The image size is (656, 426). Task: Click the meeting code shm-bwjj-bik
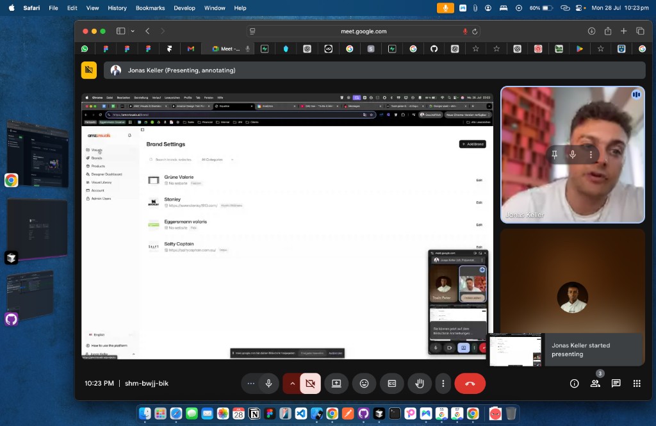[x=147, y=383]
